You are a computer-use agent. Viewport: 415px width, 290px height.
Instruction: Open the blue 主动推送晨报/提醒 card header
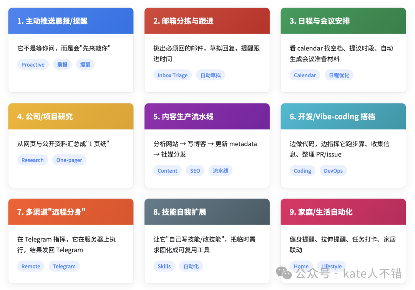71,21
